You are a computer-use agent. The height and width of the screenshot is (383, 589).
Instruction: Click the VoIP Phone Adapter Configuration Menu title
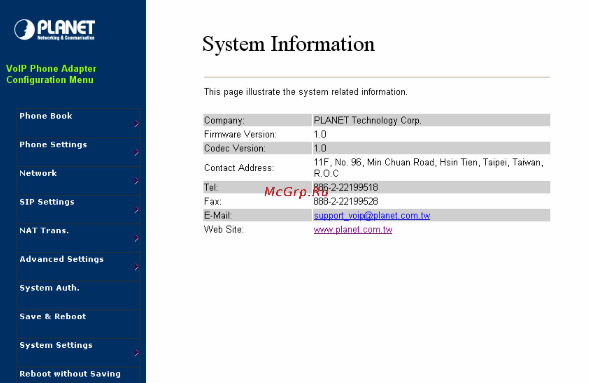tap(51, 74)
